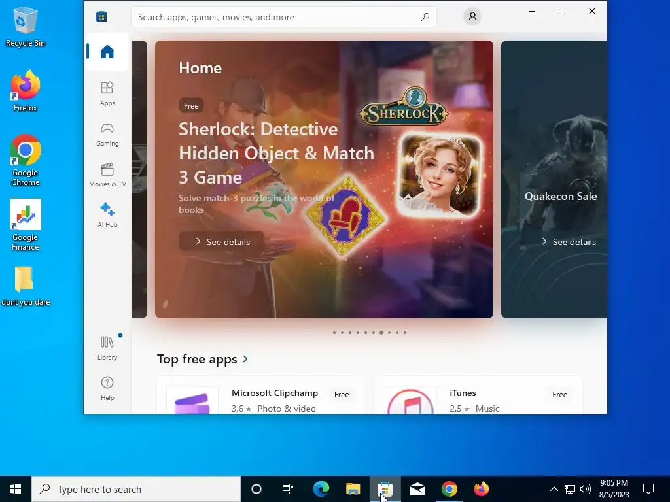Open Task View on the taskbar
This screenshot has width=670, height=502.
[x=288, y=489]
